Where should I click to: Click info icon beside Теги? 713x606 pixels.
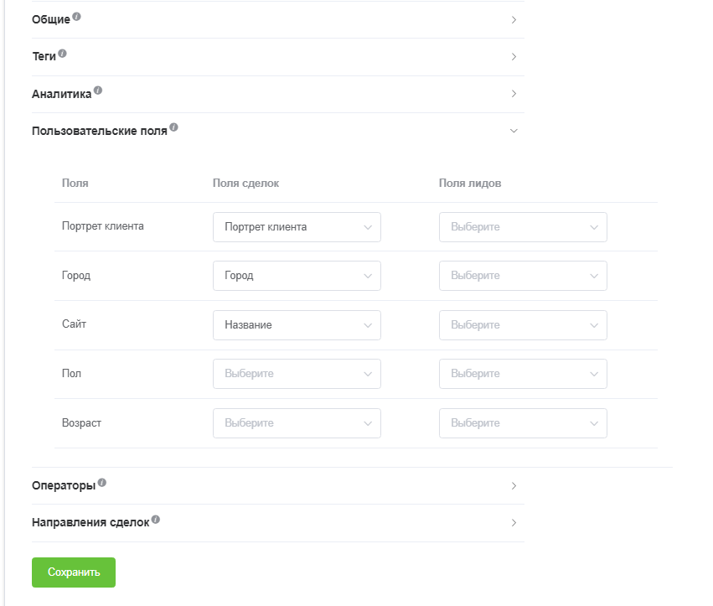click(62, 54)
